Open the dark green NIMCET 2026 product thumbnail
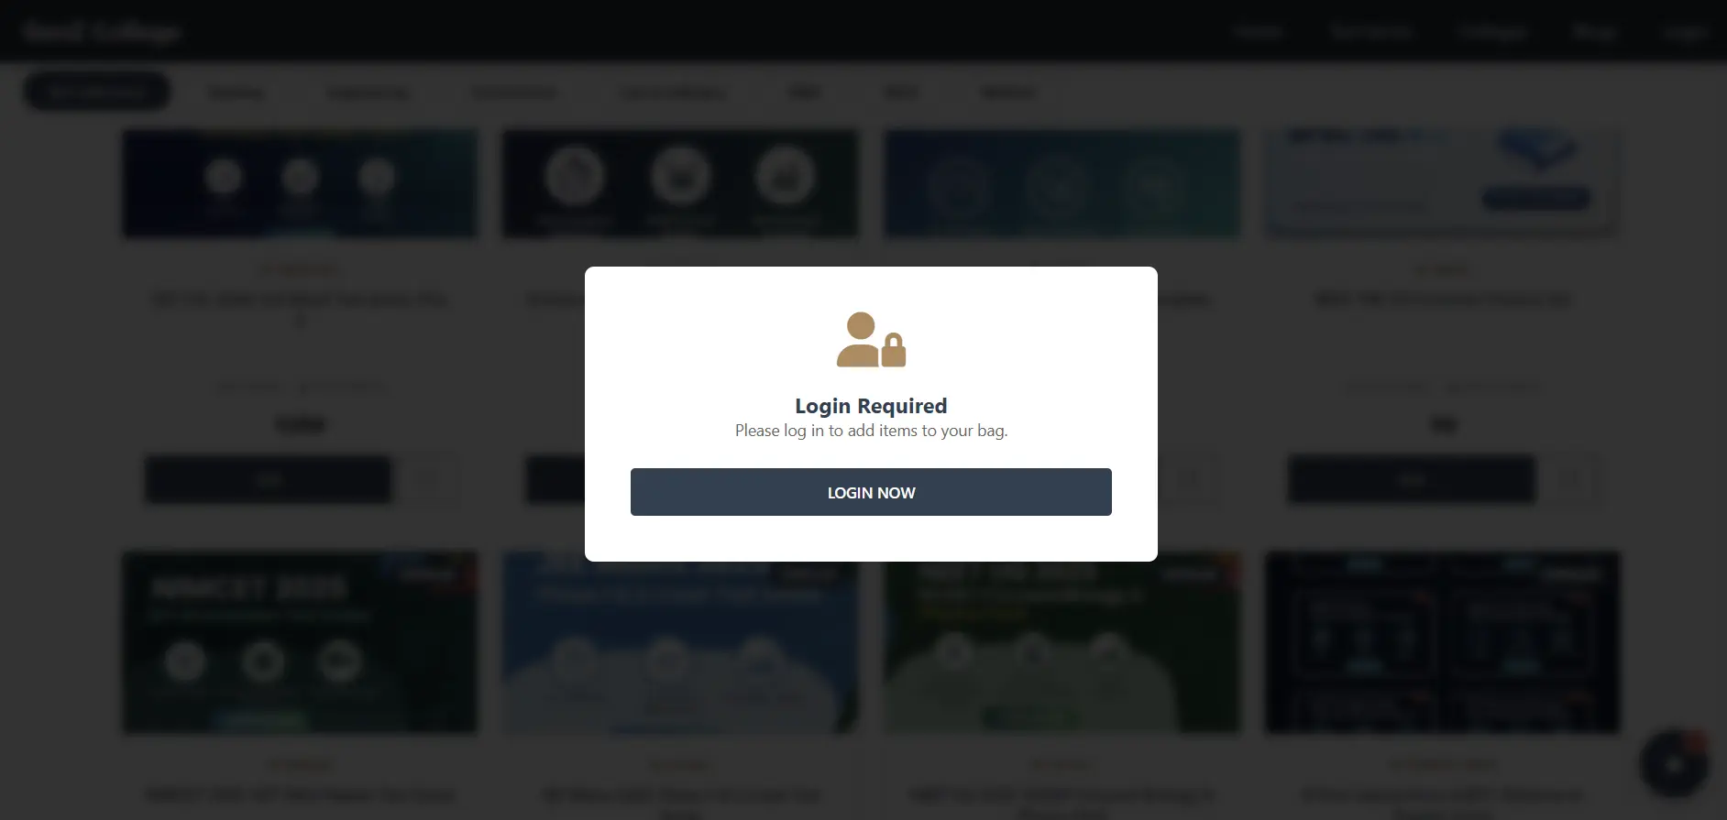Image resolution: width=1727 pixels, height=820 pixels. [x=300, y=641]
